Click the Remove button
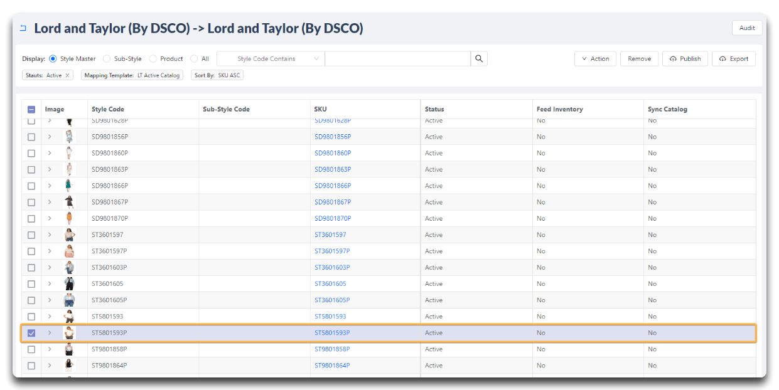This screenshot has height=390, width=779. tap(639, 58)
